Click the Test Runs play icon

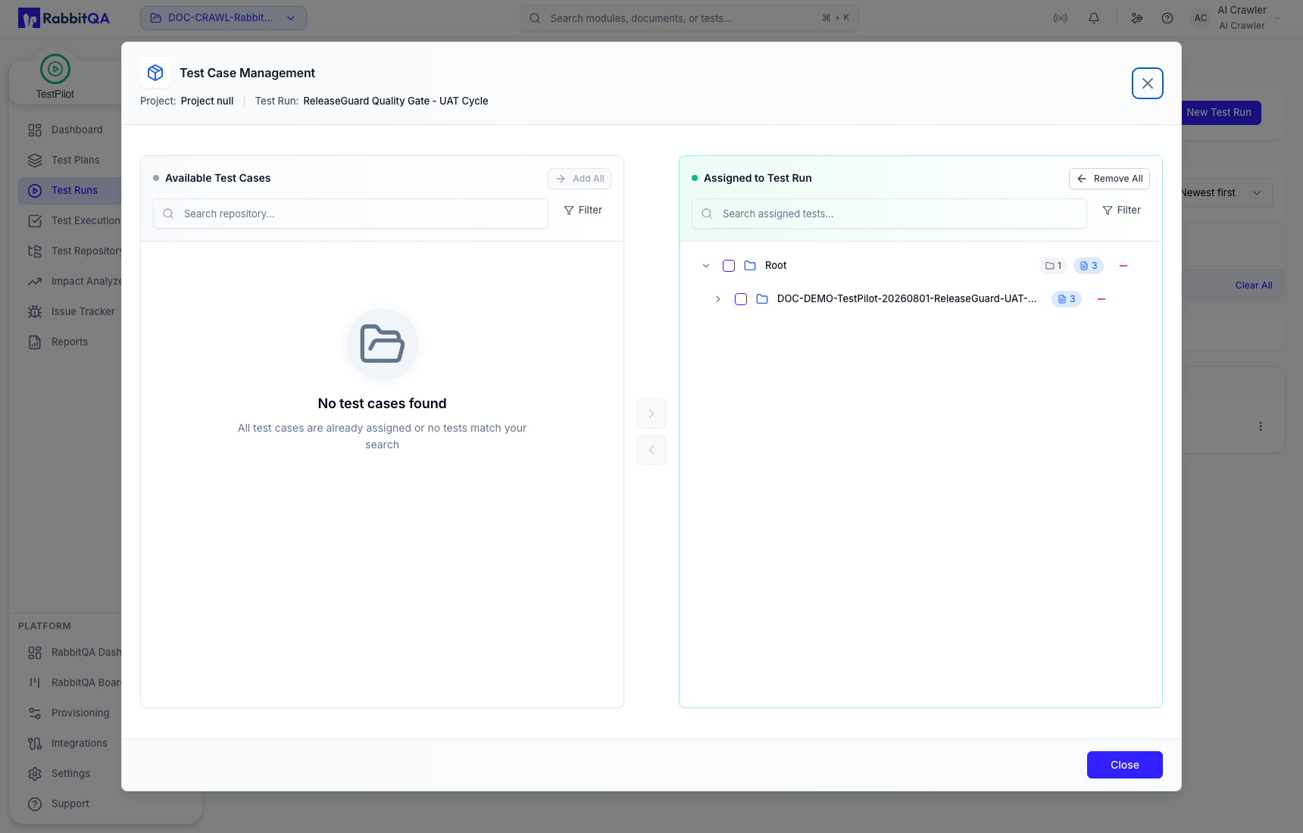[x=35, y=191]
